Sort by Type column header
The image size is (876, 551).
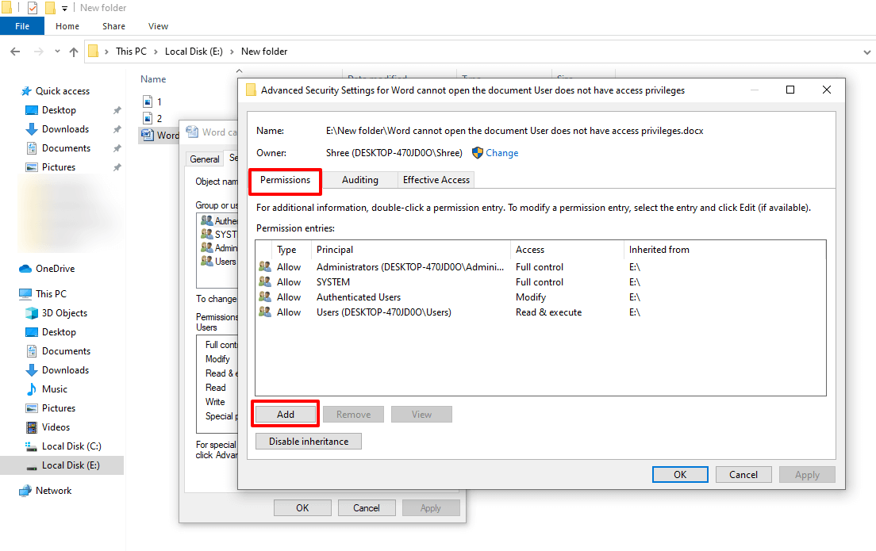[292, 250]
